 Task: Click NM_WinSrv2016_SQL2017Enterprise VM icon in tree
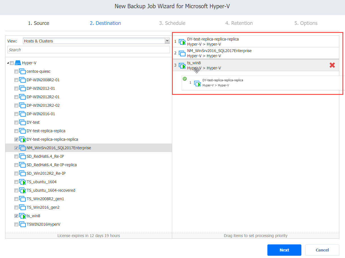pyautogui.click(x=22, y=148)
